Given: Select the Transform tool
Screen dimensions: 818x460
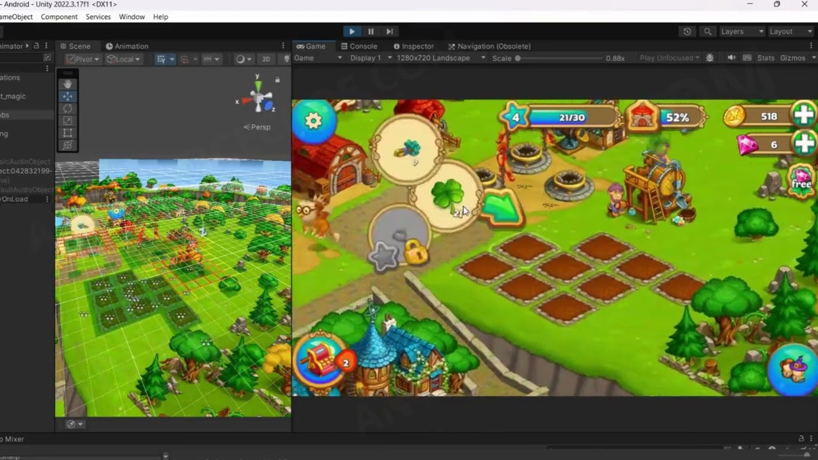Looking at the screenshot, I should tap(67, 144).
